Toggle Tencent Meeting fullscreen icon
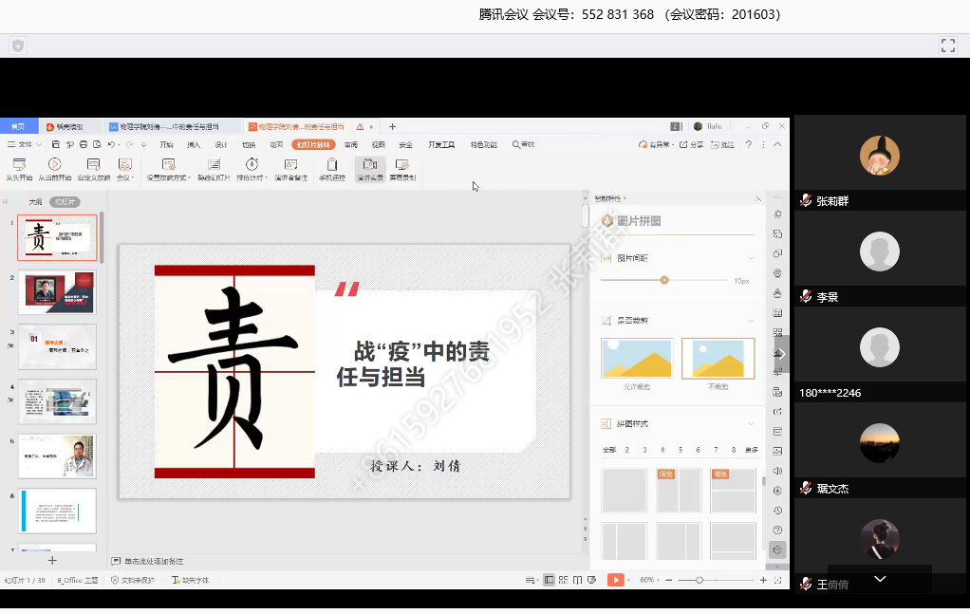970x614 pixels. click(x=947, y=46)
